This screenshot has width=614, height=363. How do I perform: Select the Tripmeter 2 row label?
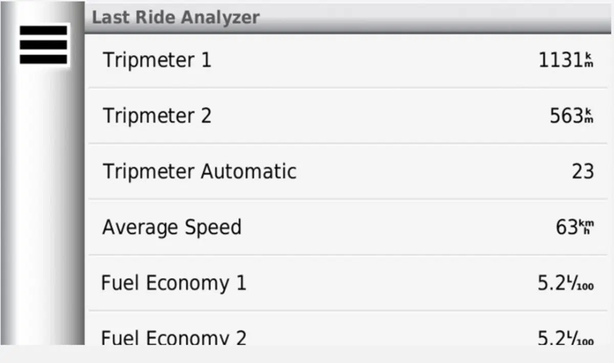coord(157,116)
